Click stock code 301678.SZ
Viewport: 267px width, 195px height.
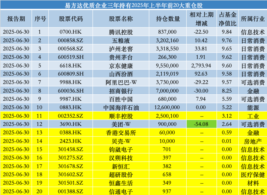pyautogui.click(x=70, y=166)
